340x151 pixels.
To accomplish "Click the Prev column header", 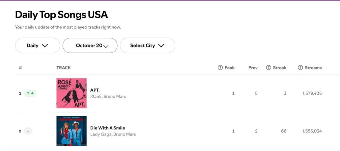I will pyautogui.click(x=253, y=68).
